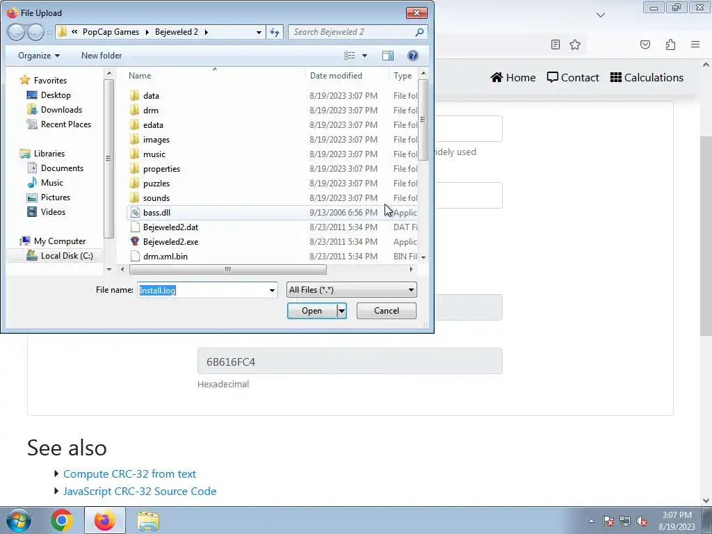Click the Action Center flag tray icon

(x=608, y=521)
